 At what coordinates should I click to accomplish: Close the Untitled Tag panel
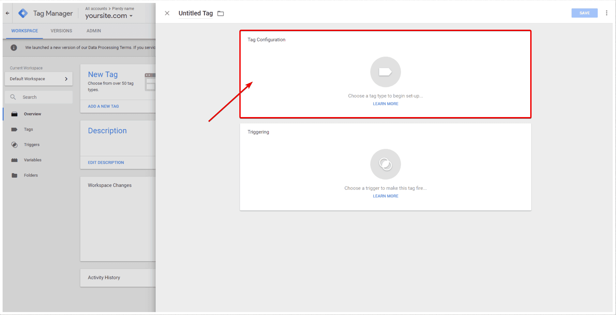point(167,13)
